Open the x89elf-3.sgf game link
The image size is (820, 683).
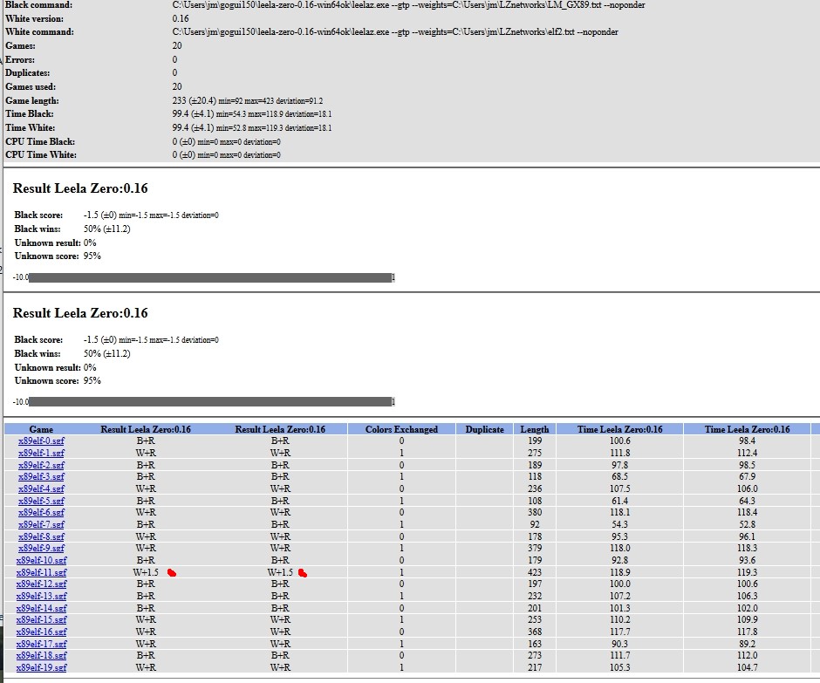(41, 476)
